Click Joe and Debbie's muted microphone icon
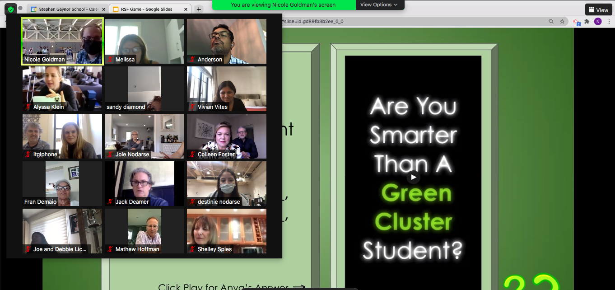Screen dimensions: 615x290 point(28,249)
